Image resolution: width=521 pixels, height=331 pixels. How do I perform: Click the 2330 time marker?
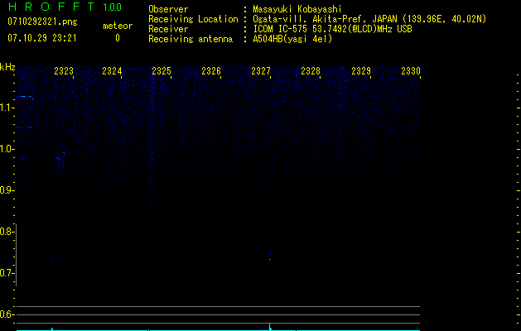pyautogui.click(x=411, y=71)
